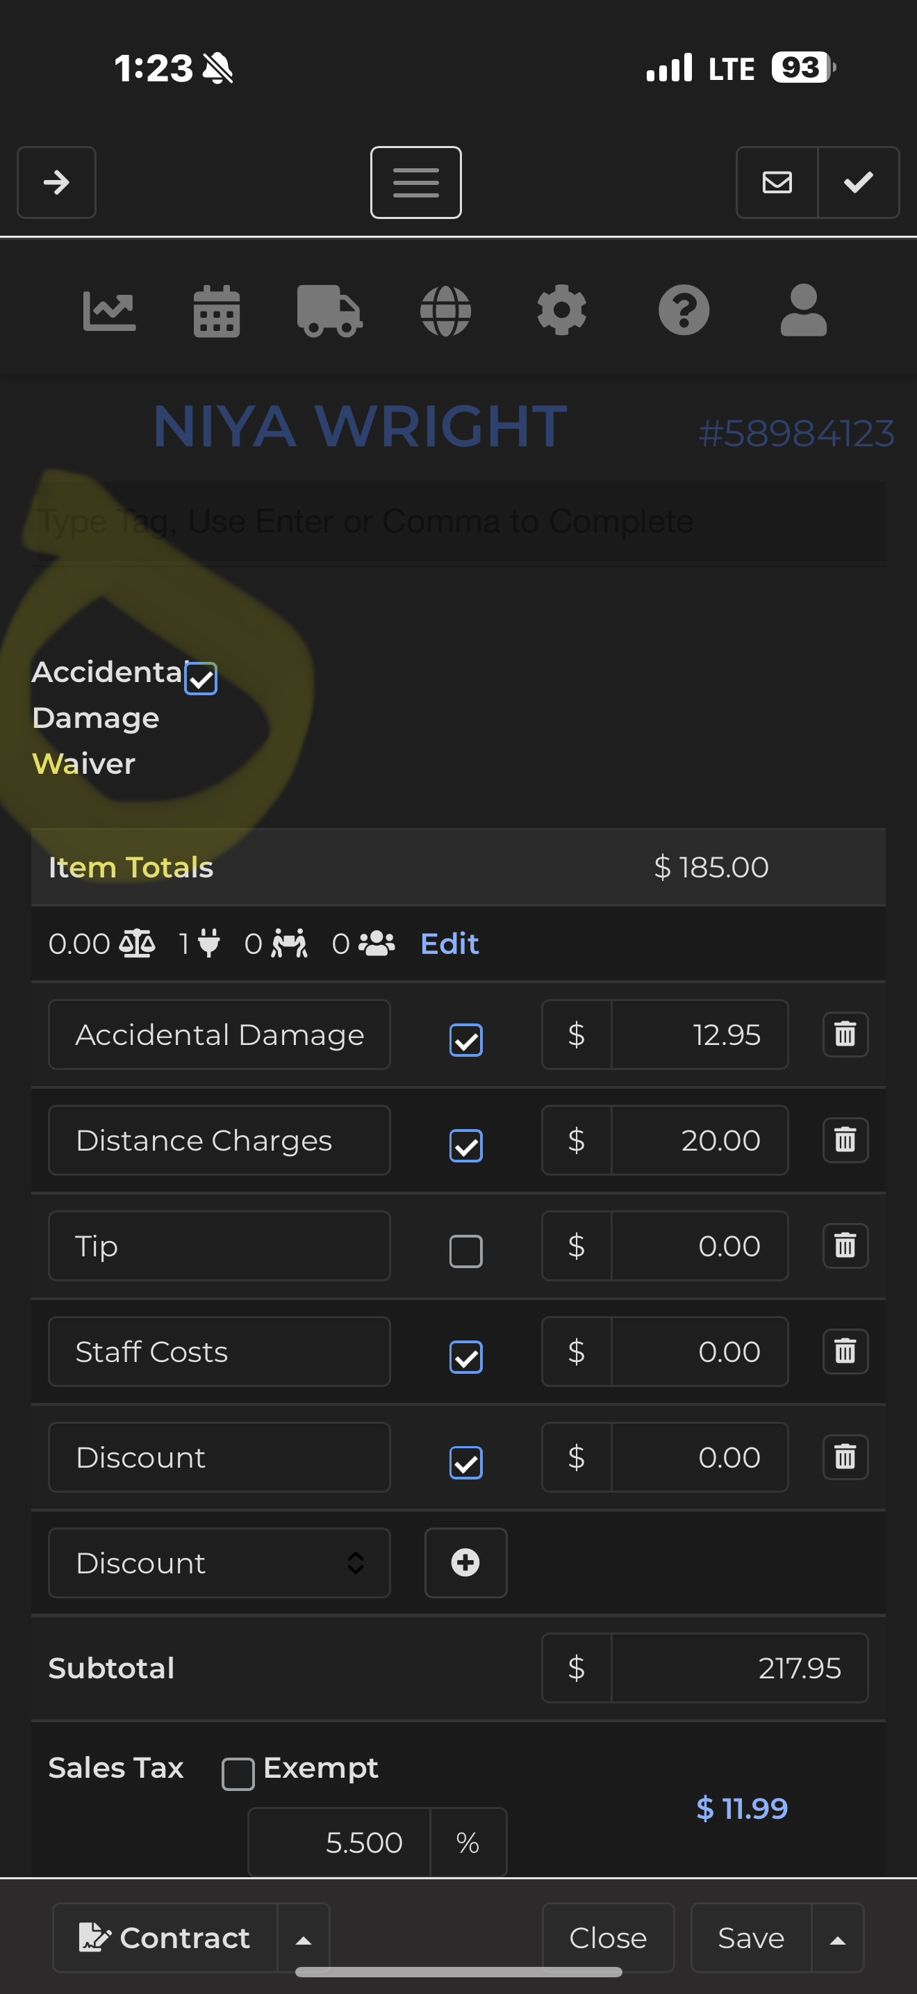The height and width of the screenshot is (1994, 917).
Task: Open settings gear icon
Action: (561, 310)
